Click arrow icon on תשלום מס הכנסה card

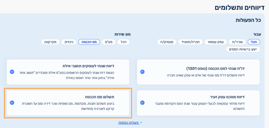click(x=12, y=102)
